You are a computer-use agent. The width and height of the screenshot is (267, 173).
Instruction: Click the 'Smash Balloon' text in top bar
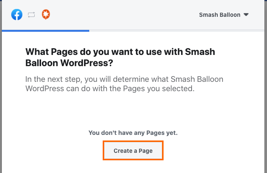[x=220, y=15]
